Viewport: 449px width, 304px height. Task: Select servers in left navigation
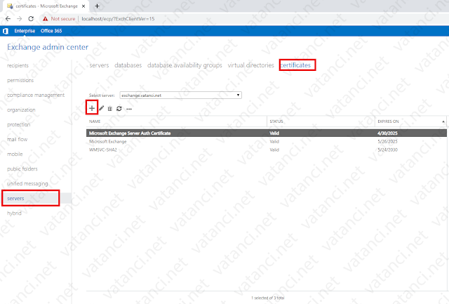click(15, 198)
